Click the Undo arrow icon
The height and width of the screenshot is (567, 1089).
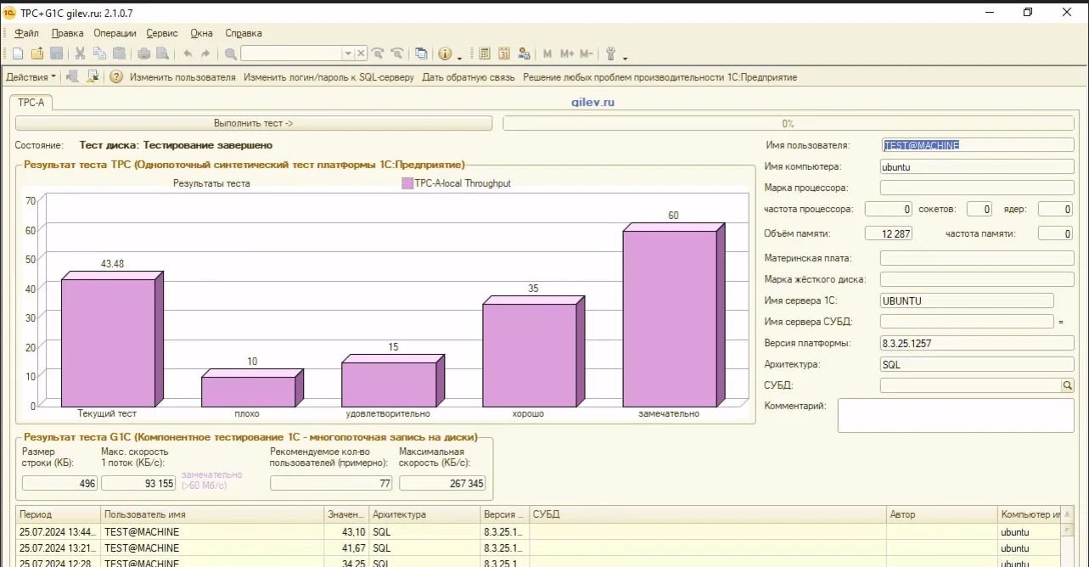click(x=187, y=53)
